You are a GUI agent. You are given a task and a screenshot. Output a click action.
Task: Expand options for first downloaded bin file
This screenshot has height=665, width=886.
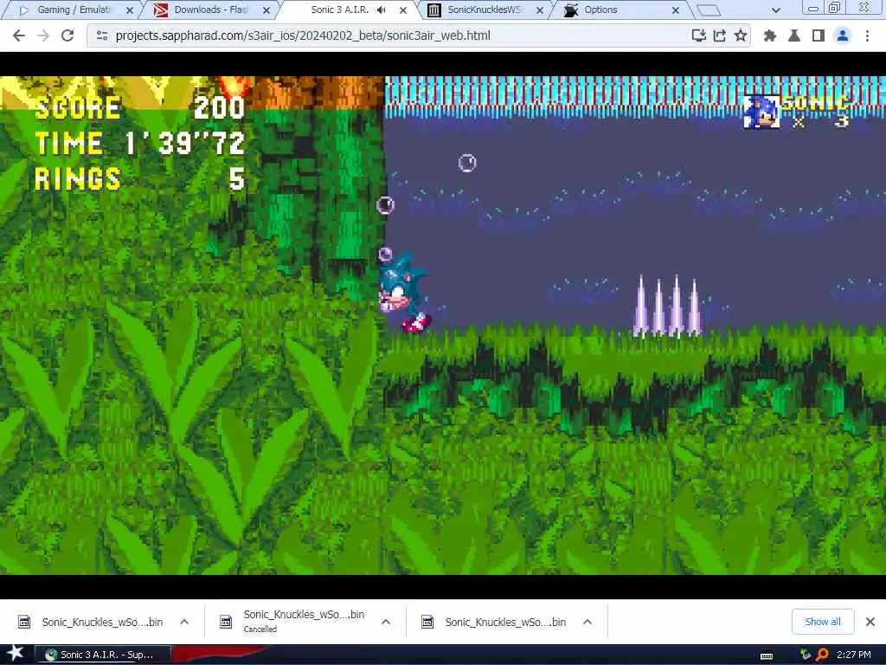(x=184, y=622)
